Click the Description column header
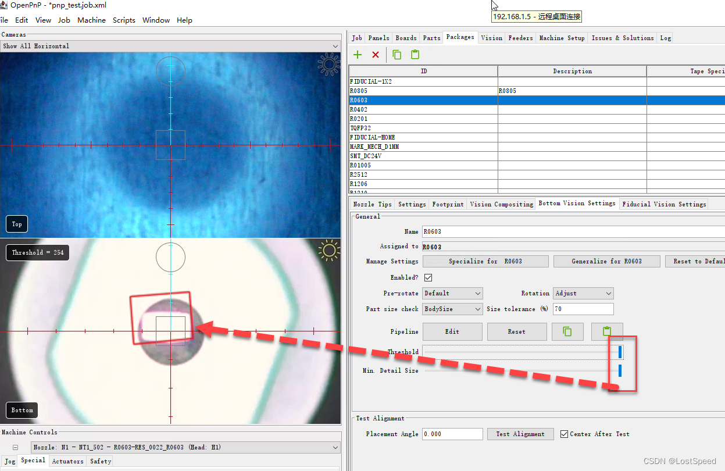 pos(572,71)
